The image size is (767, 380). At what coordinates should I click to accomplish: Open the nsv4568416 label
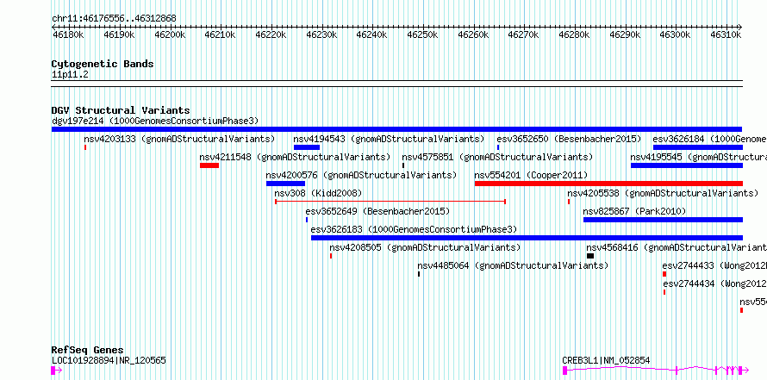677,247
